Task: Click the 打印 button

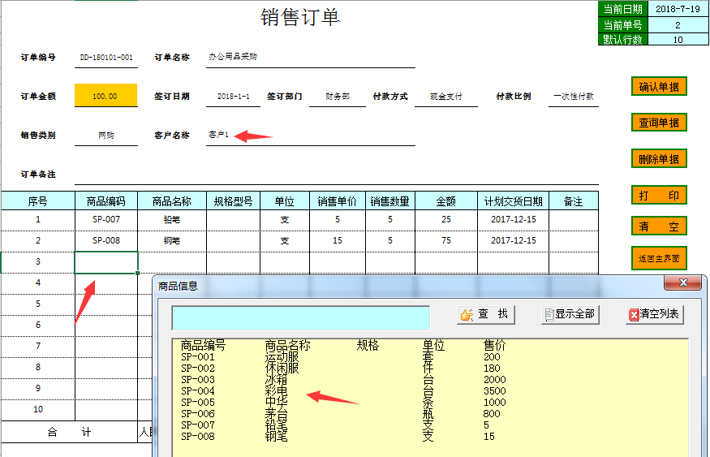Action: 659,195
